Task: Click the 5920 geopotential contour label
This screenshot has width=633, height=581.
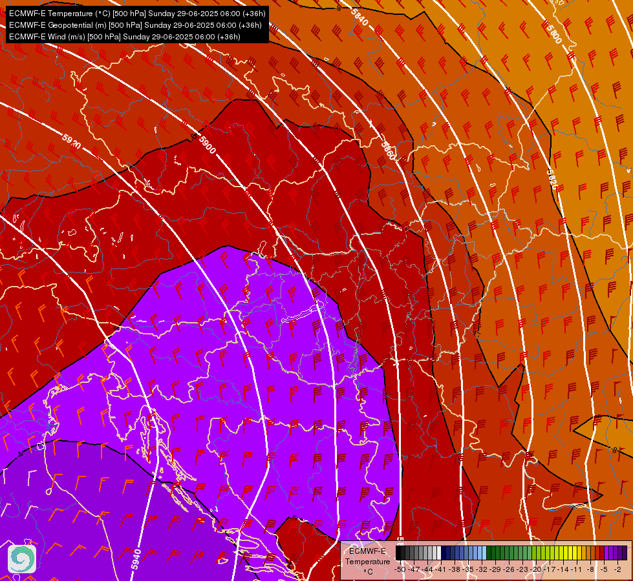Action: 72,141
